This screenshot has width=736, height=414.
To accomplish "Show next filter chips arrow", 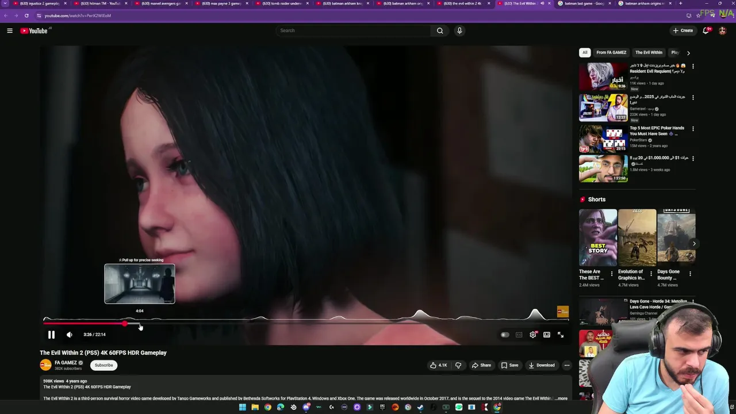I will (688, 53).
